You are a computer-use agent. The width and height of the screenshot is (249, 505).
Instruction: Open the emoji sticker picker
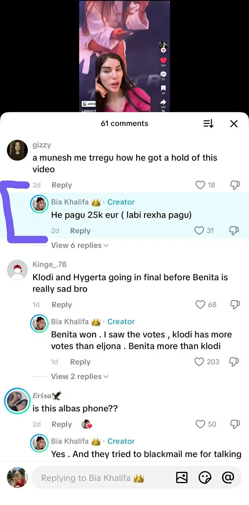pyautogui.click(x=205, y=478)
